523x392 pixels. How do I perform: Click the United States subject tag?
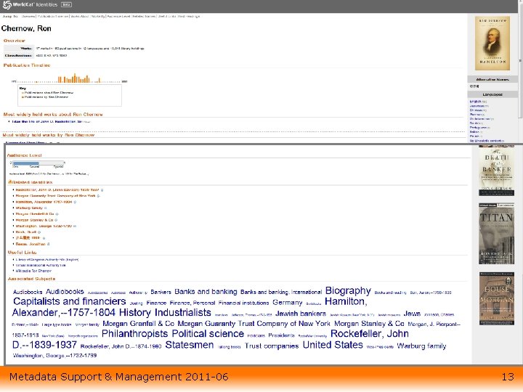333,345
